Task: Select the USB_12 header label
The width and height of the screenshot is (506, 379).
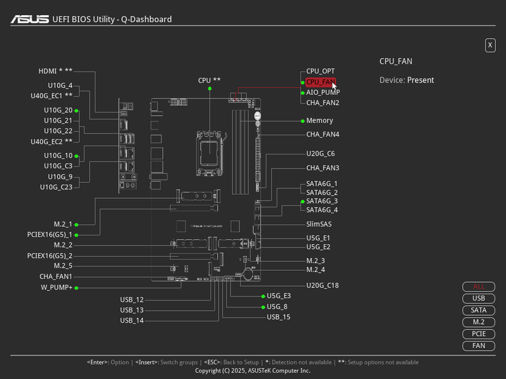Action: [132, 300]
